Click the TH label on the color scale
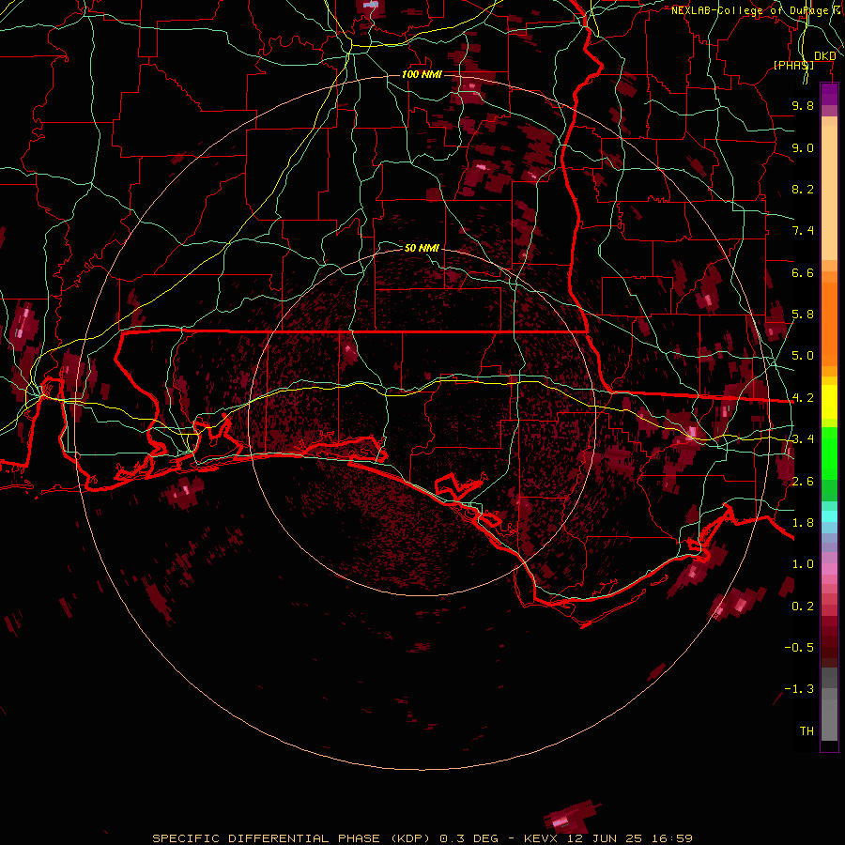The width and height of the screenshot is (845, 845). (807, 731)
